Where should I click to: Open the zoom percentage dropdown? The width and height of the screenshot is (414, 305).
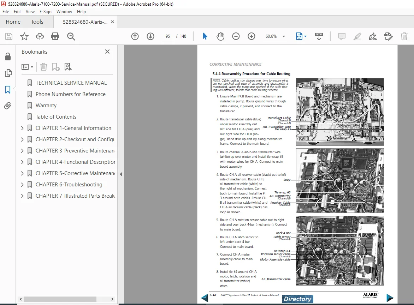(284, 36)
